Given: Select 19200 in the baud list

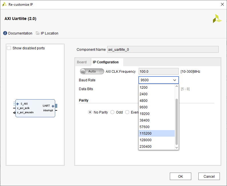Looking at the screenshot, I should tap(157, 114).
